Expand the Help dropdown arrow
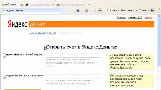 [155, 10]
